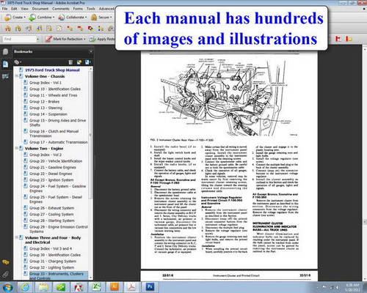The image size is (367, 293).
Task: Collapse the Volume Two - Engine node
Action: 17,148
